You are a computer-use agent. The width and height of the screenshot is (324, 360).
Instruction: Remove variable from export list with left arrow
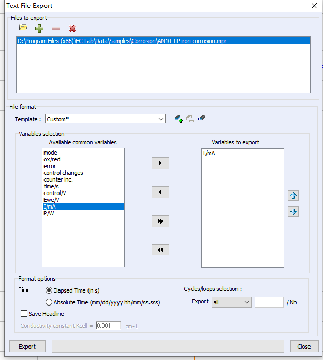pos(160,192)
